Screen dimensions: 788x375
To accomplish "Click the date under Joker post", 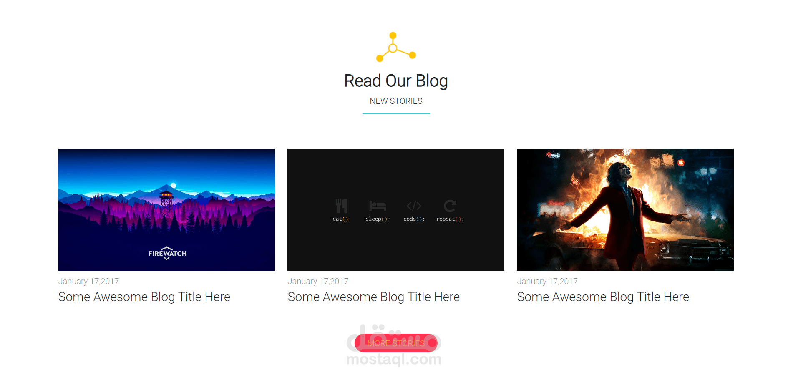I will tap(547, 281).
